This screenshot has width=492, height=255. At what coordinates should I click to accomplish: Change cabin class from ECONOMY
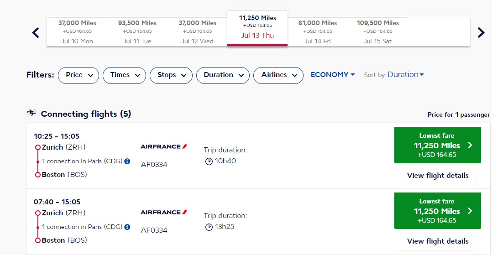333,75
